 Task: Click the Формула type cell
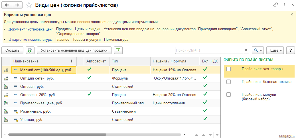point(130,78)
